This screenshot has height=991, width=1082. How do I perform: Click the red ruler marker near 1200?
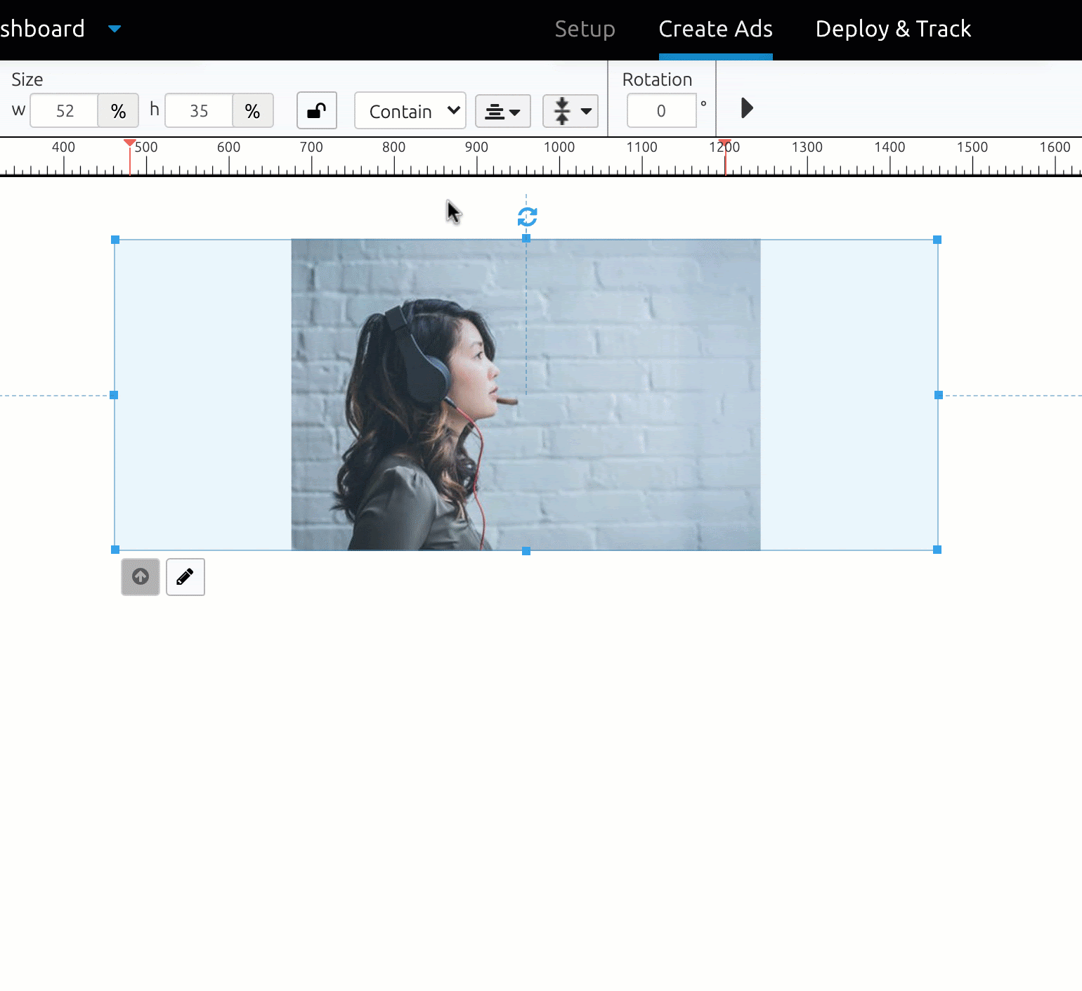(x=725, y=143)
